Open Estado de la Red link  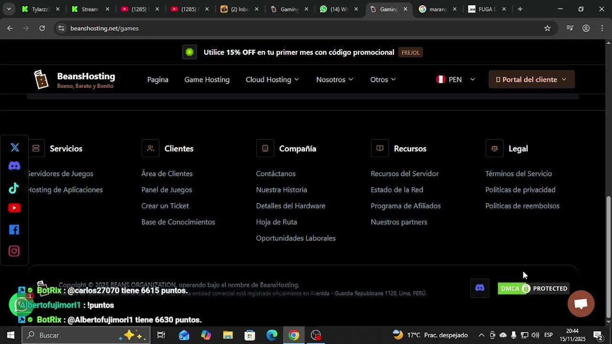pos(396,190)
